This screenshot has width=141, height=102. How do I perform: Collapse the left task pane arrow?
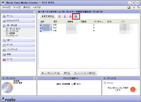(x=34, y=12)
